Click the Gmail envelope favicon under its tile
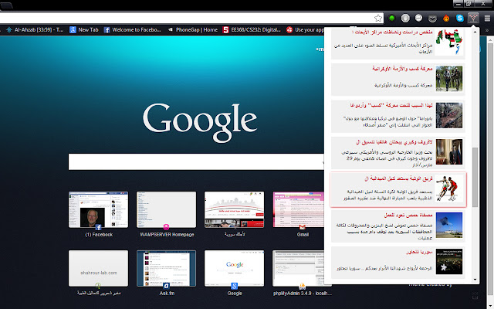Image resolution: width=494 pixels, height=309 pixels. coord(302,227)
